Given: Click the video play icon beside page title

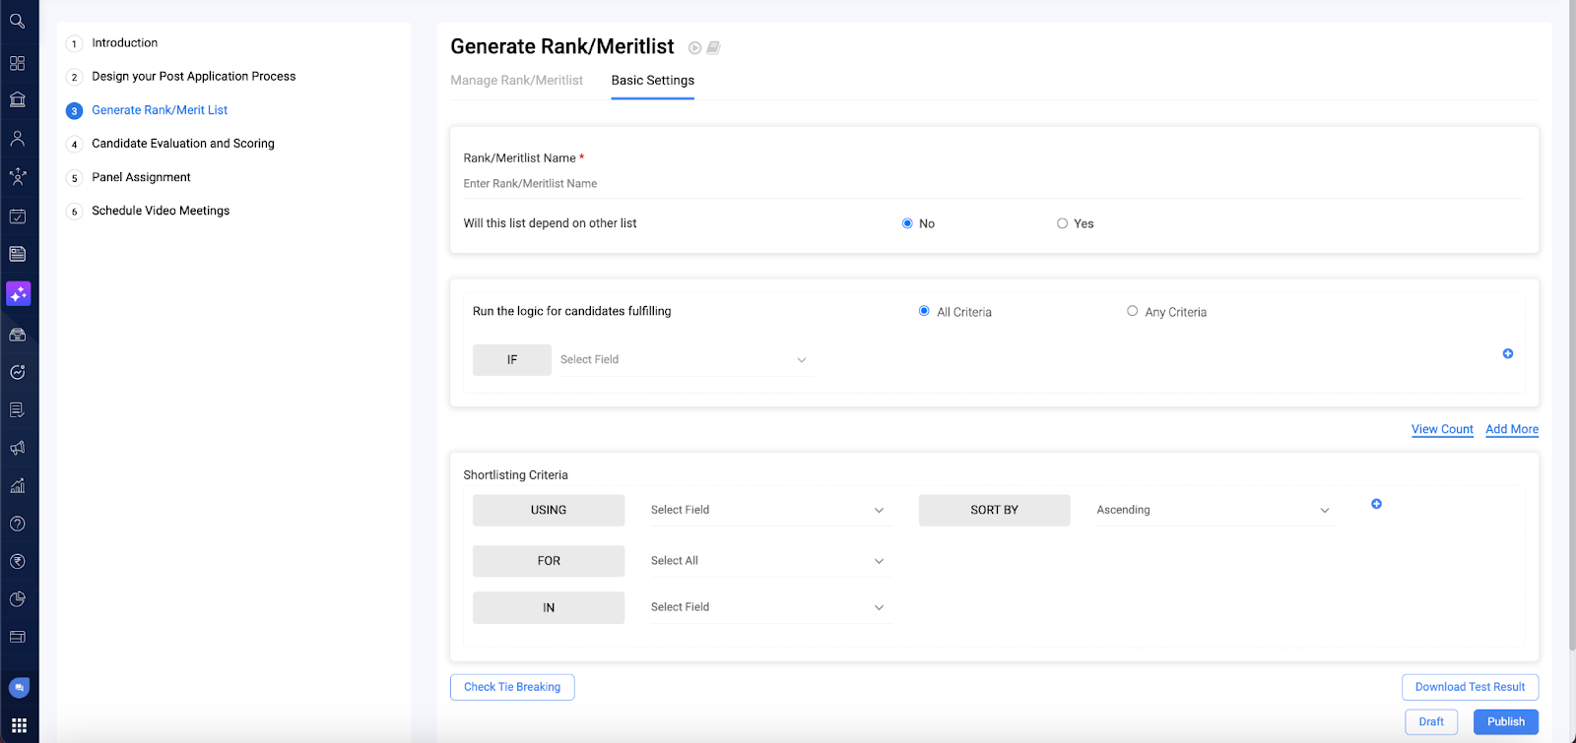Looking at the screenshot, I should coord(694,48).
